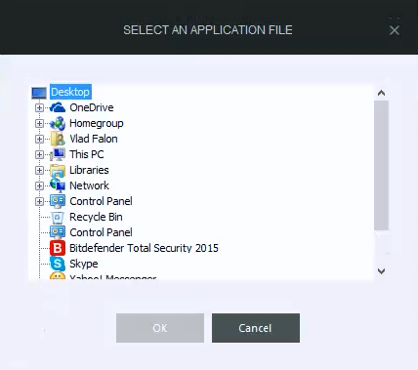Click the Control Panel icon below Recycle Bin

[58, 232]
